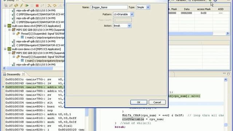Click the Step Into icon in the Debug toolbar
The height and width of the screenshot is (131, 233).
(x=49, y=6)
